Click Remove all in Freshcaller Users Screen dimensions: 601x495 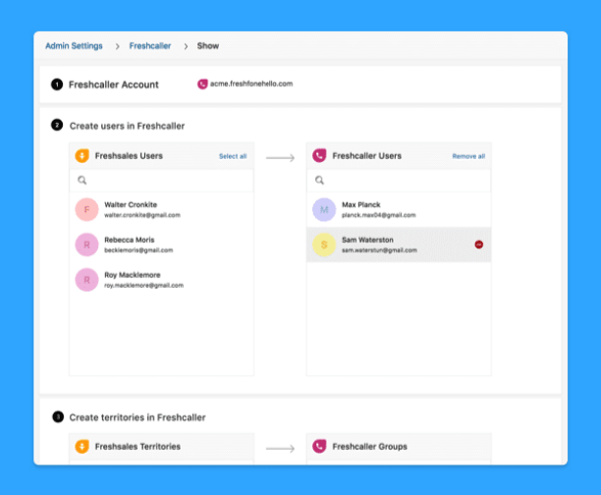pyautogui.click(x=468, y=156)
